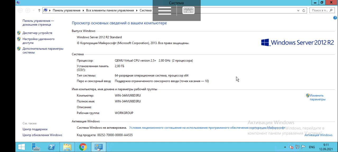This screenshot has width=338, height=152.
Task: Click the window system menu icon in title bar
Action: point(18,3)
